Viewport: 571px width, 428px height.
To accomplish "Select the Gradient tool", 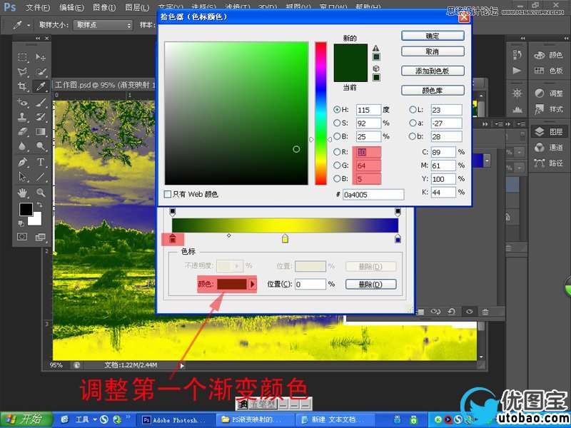I will pos(41,131).
